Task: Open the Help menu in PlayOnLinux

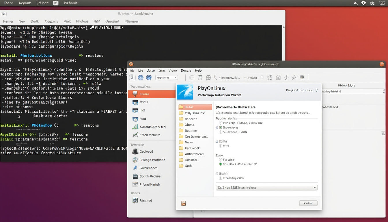Action: coord(198,71)
